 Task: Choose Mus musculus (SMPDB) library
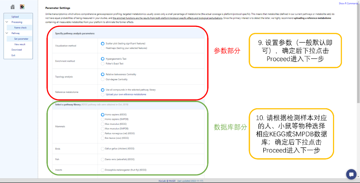coord(103,129)
